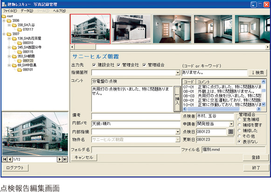Click the 検索 search button
The image size is (271, 192).
point(257,72)
